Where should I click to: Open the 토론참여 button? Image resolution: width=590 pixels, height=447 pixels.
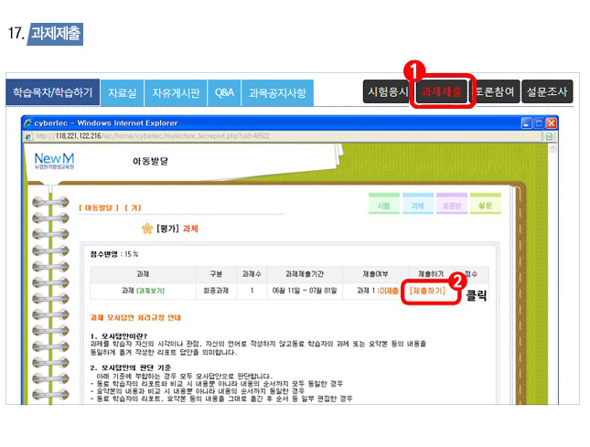(x=495, y=91)
